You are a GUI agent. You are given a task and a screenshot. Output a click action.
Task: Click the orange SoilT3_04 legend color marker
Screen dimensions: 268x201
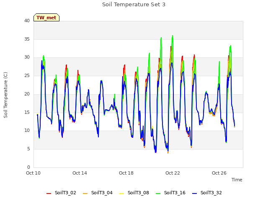pos(85,193)
